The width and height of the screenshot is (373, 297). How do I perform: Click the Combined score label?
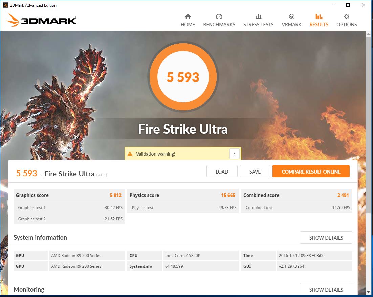click(x=261, y=195)
